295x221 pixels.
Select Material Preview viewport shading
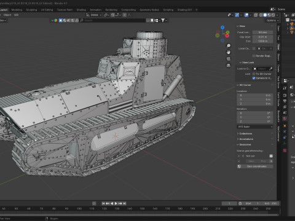[x=269, y=15]
